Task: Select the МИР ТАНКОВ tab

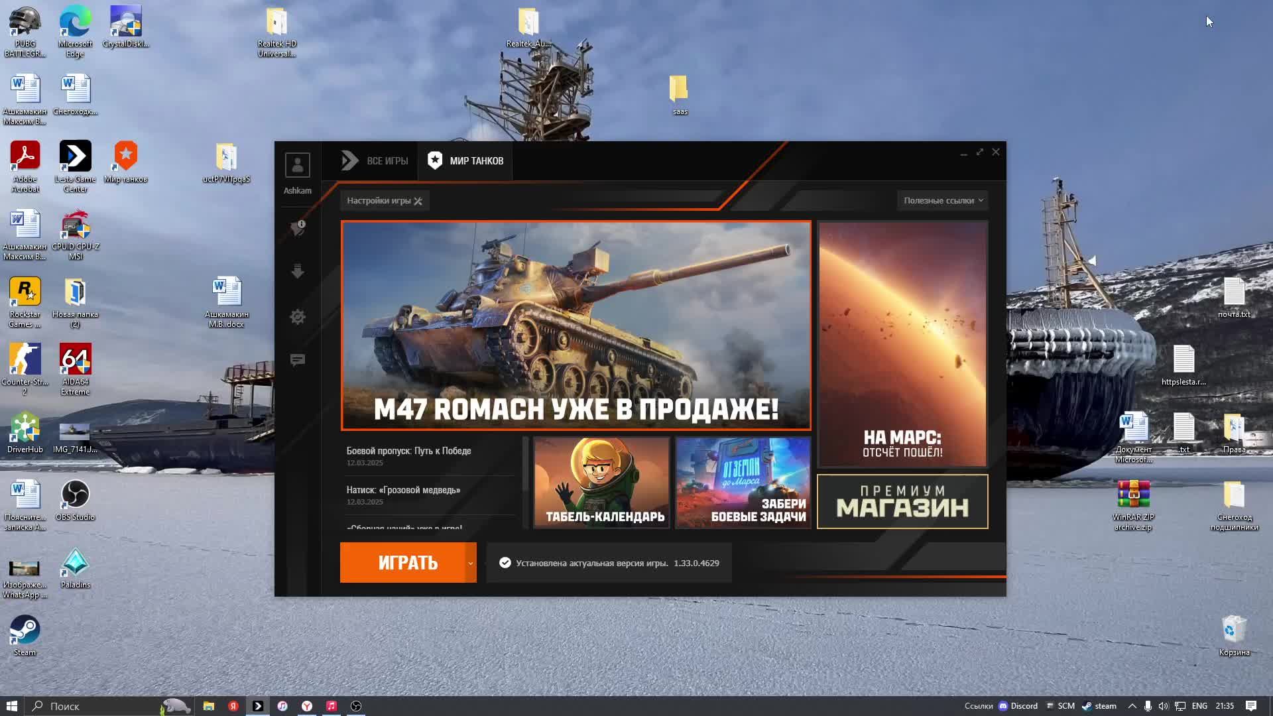Action: pyautogui.click(x=465, y=161)
